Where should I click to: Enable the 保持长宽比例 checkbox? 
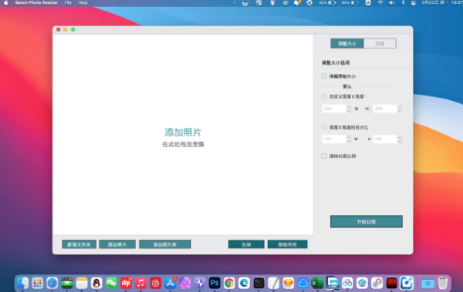click(324, 156)
